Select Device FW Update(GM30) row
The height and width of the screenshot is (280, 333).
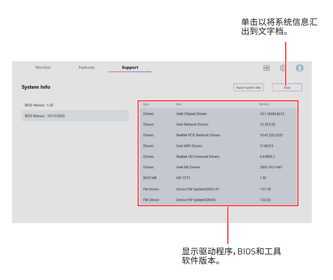pyautogui.click(x=218, y=200)
